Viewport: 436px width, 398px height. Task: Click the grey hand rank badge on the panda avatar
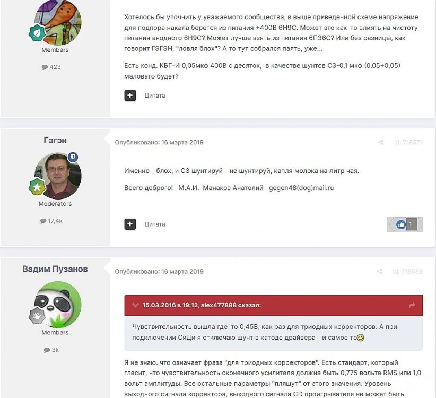37,316
